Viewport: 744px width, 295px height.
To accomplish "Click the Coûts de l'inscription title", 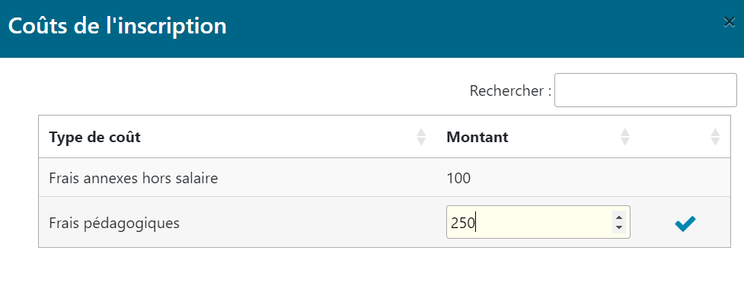I will click(117, 26).
